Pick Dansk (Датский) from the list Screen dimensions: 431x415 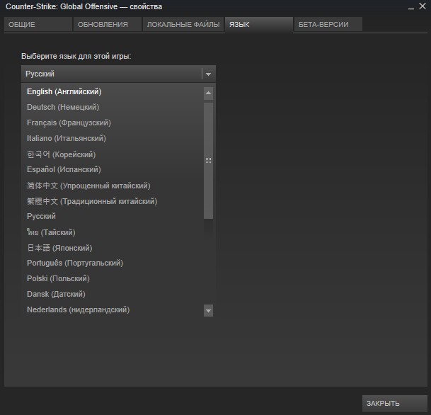(113, 294)
